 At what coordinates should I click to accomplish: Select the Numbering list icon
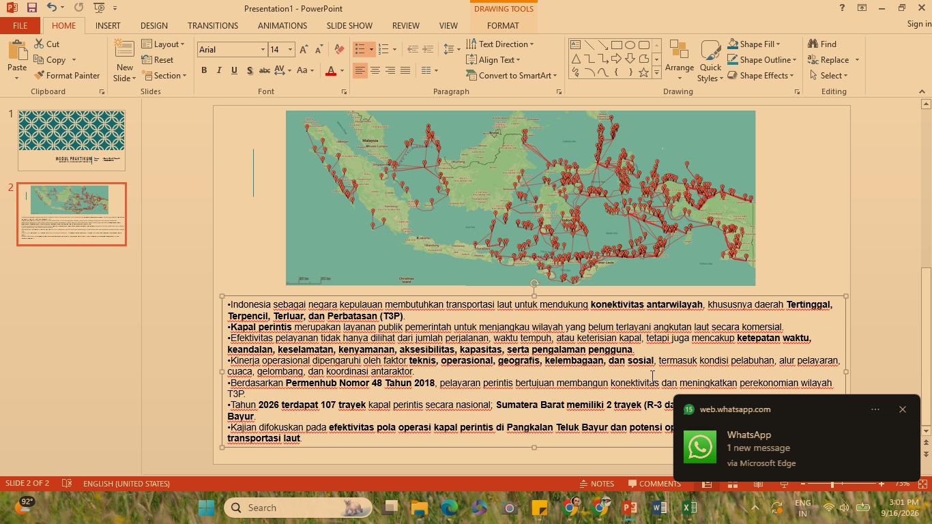pyautogui.click(x=383, y=50)
